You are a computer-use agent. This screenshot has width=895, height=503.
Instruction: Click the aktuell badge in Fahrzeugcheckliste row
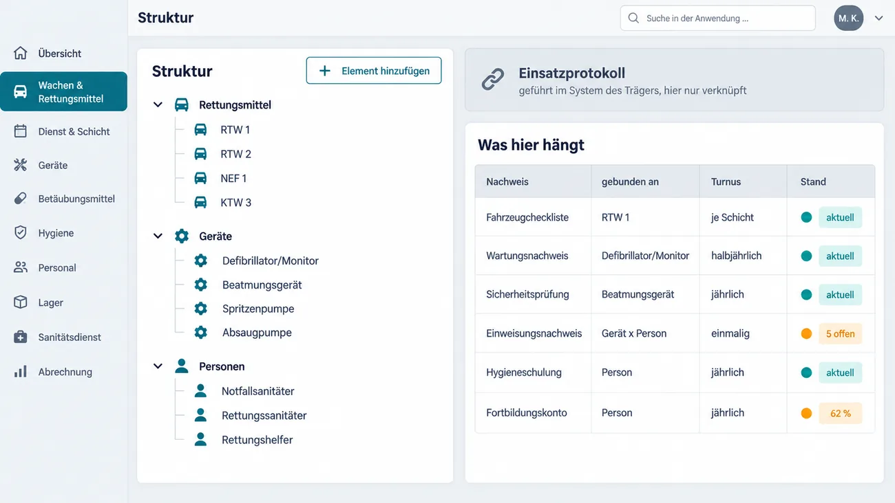pyautogui.click(x=840, y=217)
